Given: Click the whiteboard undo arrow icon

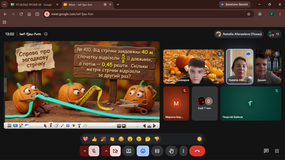Looking at the screenshot, I should pos(124,126).
